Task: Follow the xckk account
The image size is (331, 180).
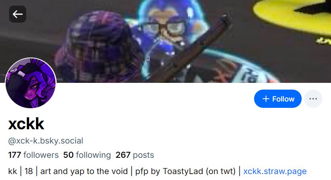Action: click(278, 99)
